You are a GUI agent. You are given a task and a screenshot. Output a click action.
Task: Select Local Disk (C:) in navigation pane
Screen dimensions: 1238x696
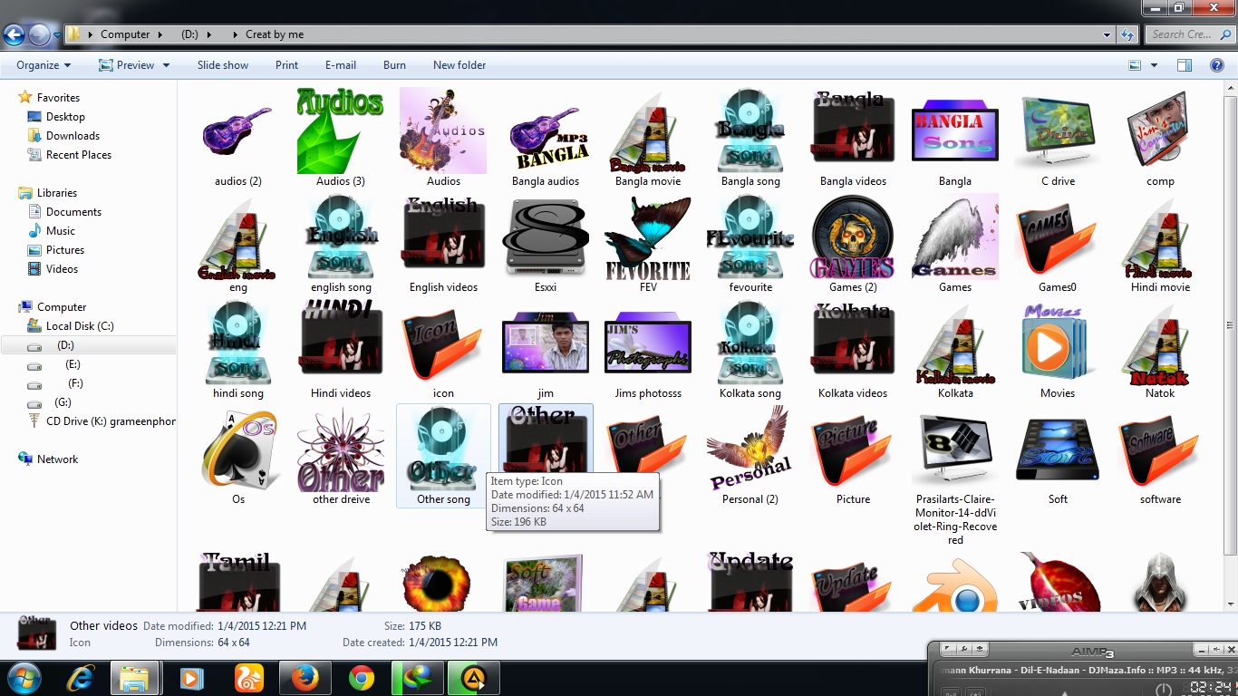80,326
